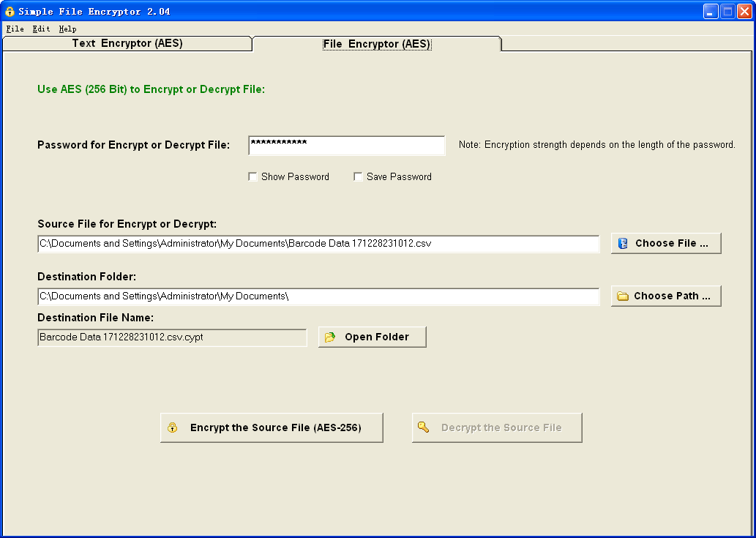756x538 pixels.
Task: Close the Simple File Encryptor window
Action: pyautogui.click(x=744, y=12)
